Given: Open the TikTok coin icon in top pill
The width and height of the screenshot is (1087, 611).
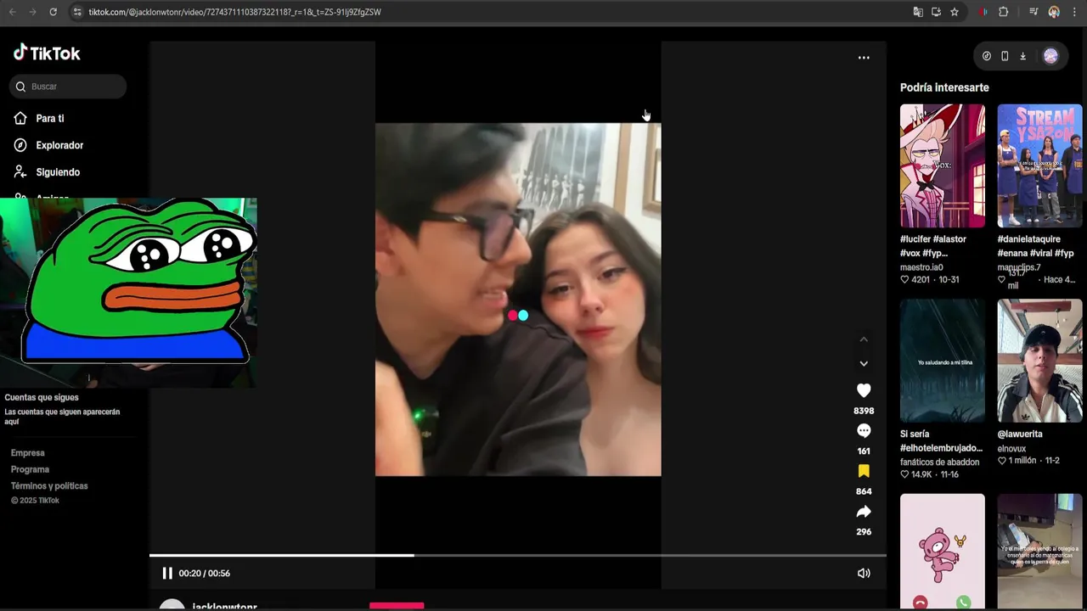Looking at the screenshot, I should click(x=986, y=56).
